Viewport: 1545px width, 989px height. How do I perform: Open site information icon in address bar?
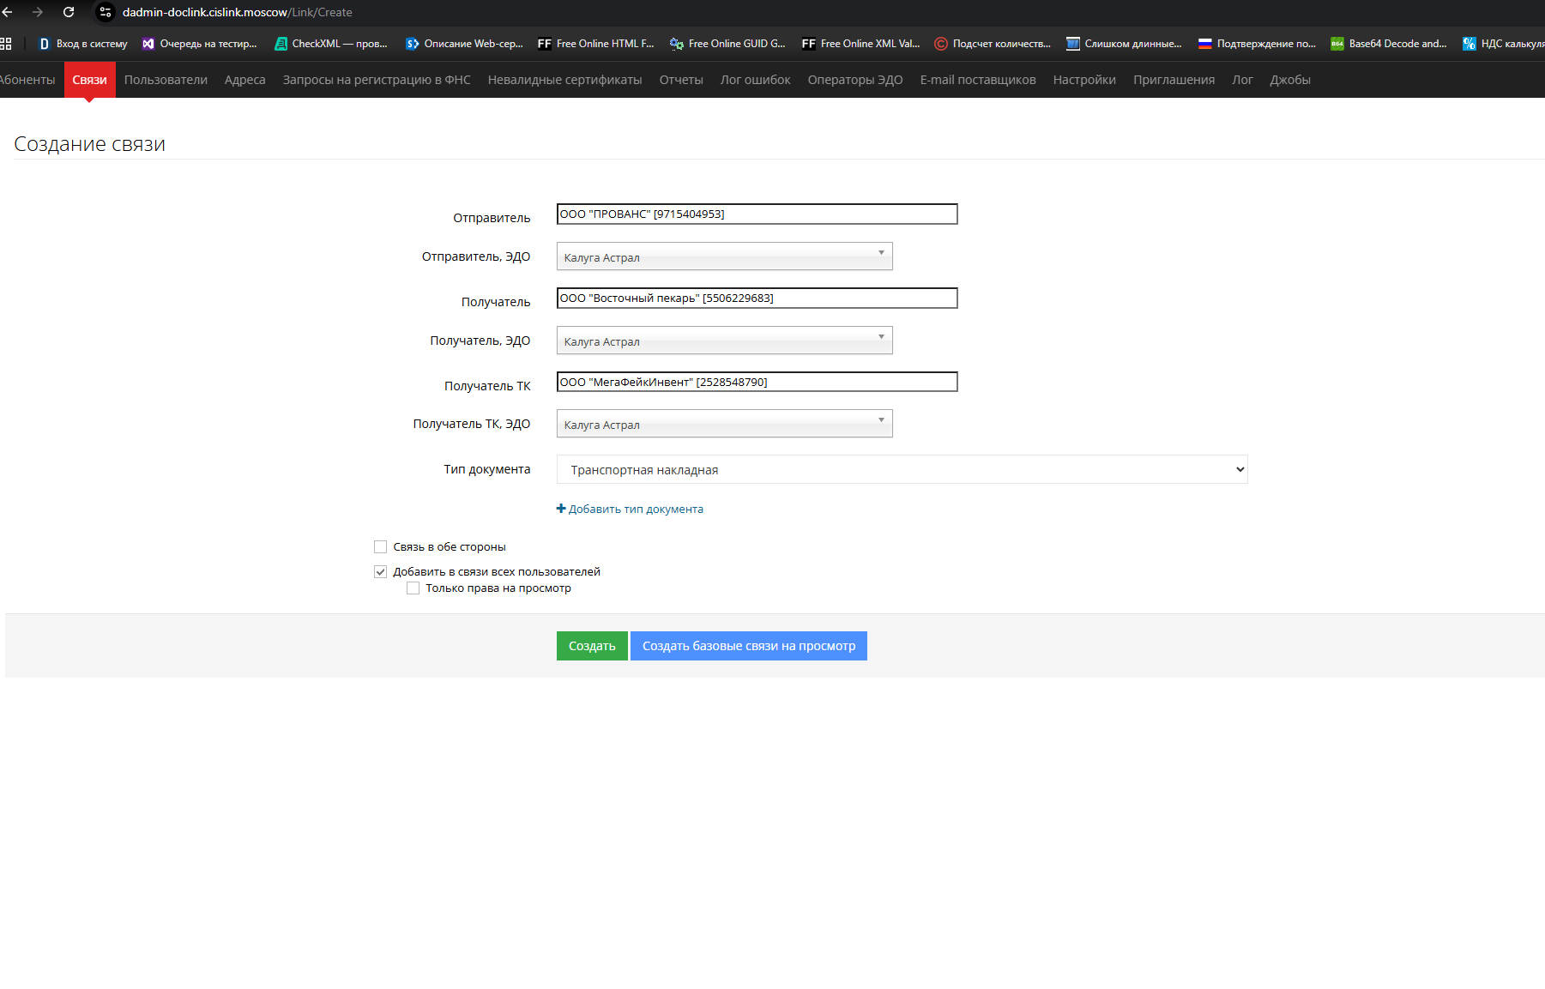pyautogui.click(x=106, y=12)
